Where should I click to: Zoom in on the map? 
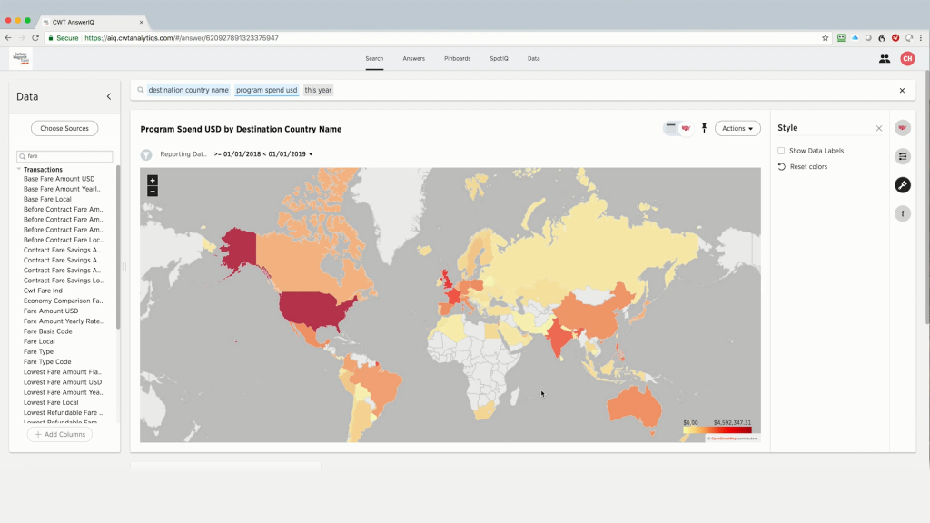coord(153,180)
